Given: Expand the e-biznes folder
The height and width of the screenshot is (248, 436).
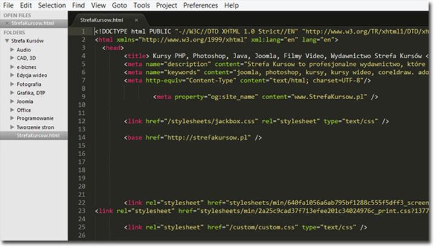Looking at the screenshot, I should [x=12, y=67].
